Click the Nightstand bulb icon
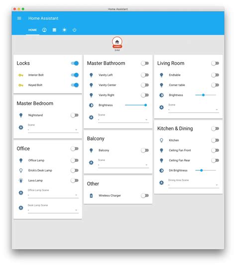Image resolution: width=236 pixels, height=266 pixels. (x=21, y=115)
